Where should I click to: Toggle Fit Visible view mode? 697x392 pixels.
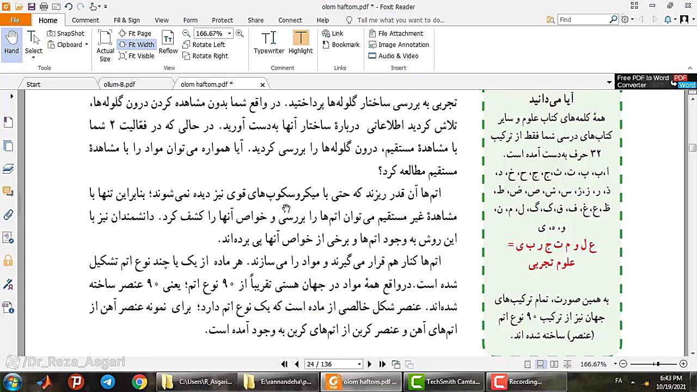[x=136, y=56]
